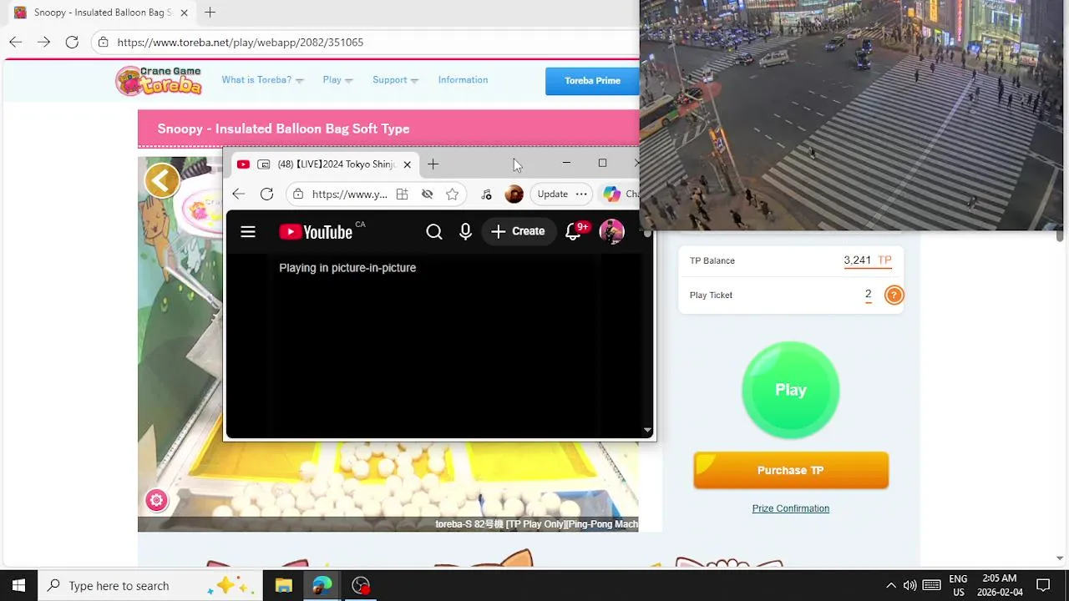The width and height of the screenshot is (1069, 601).
Task: Expand the What is Toreba? menu
Action: (262, 80)
